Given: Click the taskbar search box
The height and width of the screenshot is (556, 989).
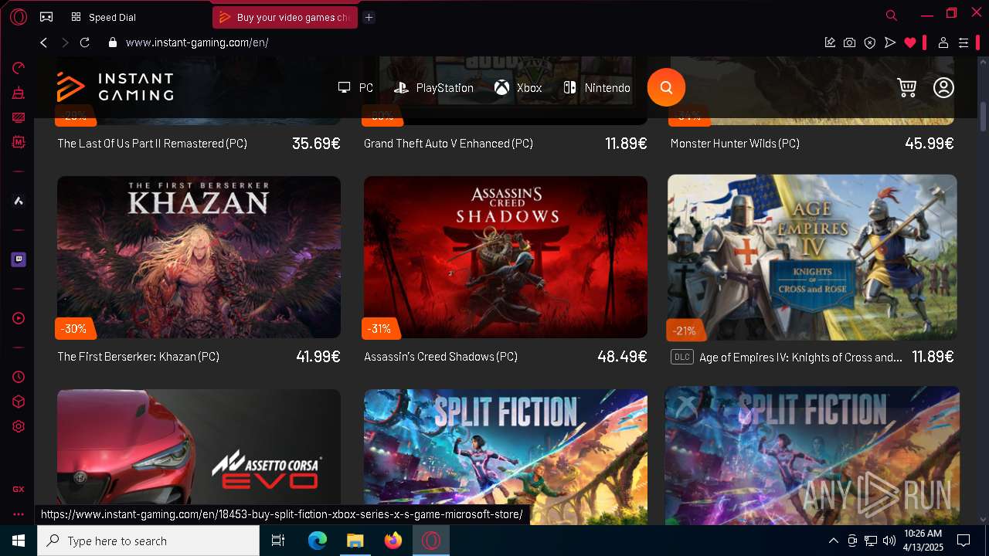Looking at the screenshot, I should [148, 541].
